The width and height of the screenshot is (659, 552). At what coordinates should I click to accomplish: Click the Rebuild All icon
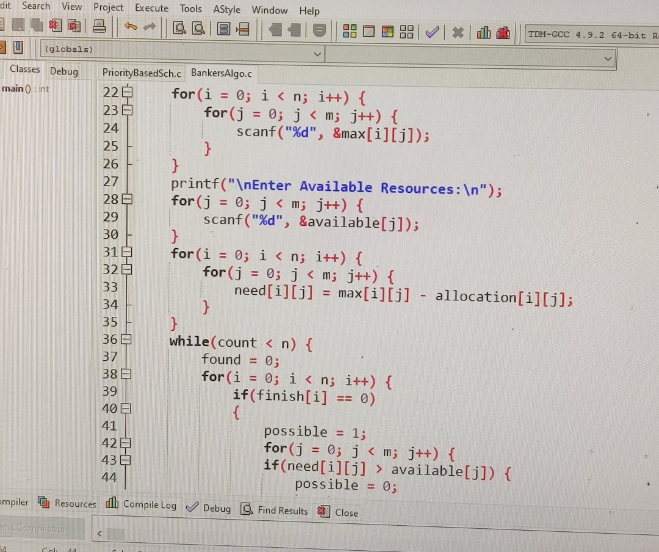[x=406, y=32]
